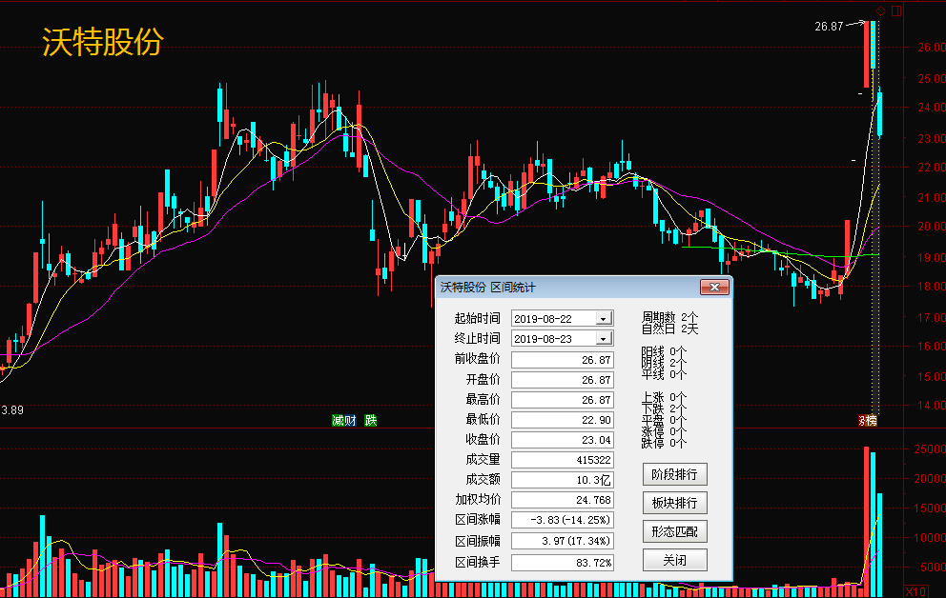946x598 pixels.
Task: Select the 区间换手 value 83.72%
Action: [563, 563]
